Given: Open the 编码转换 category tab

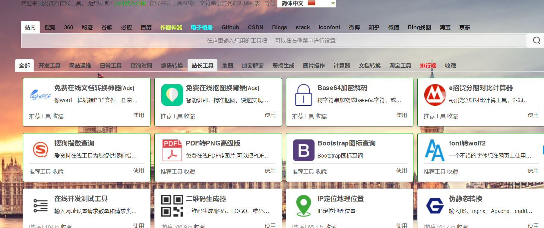Looking at the screenshot, I should click(x=172, y=66).
